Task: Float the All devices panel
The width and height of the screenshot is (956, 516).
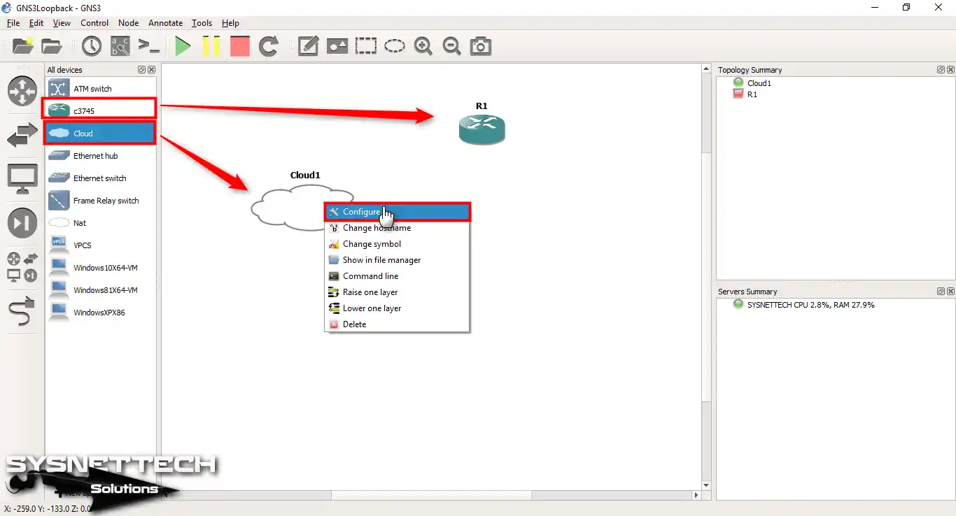Action: (x=142, y=70)
